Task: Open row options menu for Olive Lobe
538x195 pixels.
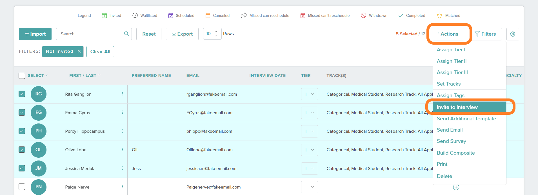Action: 123,150
